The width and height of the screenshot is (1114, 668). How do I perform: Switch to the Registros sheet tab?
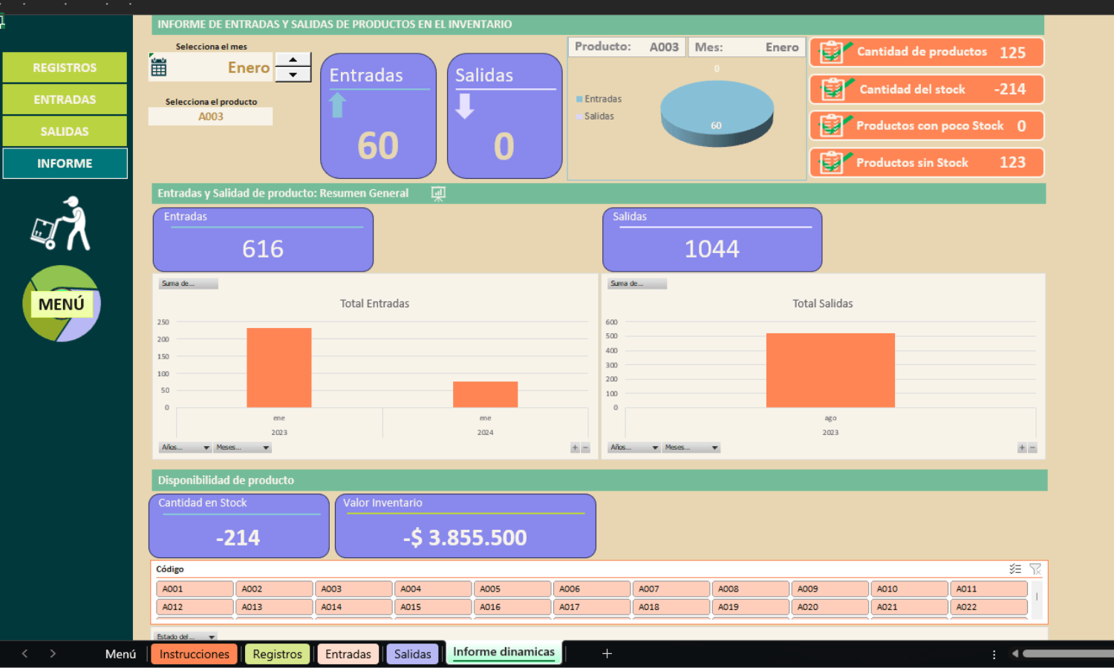coord(277,654)
